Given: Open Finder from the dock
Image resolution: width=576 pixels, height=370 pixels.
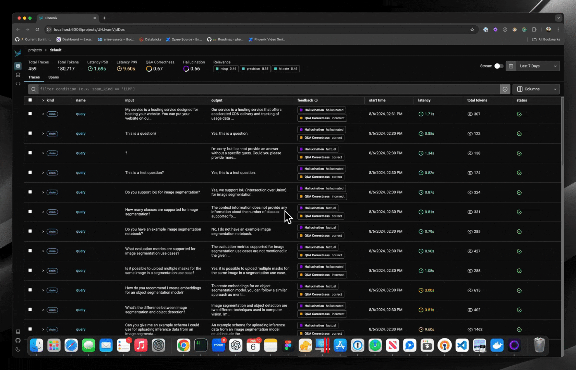Looking at the screenshot, I should click(36, 345).
